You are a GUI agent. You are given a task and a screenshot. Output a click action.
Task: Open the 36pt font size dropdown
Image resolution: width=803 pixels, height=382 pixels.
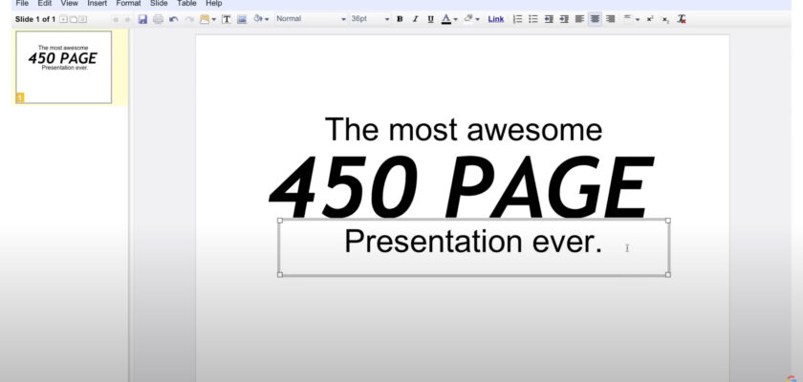370,19
